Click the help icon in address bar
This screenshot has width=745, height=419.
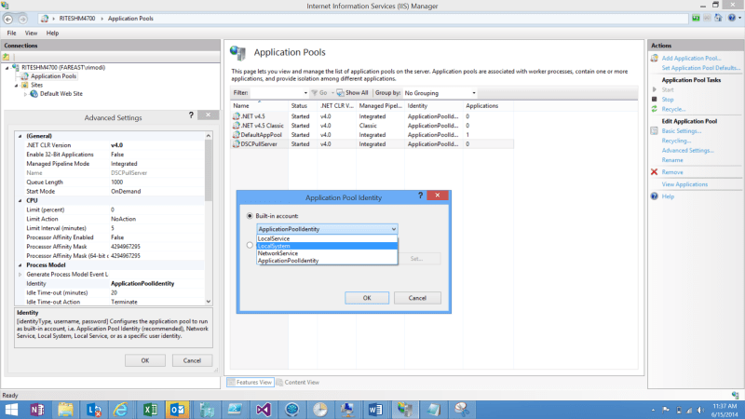click(x=732, y=18)
